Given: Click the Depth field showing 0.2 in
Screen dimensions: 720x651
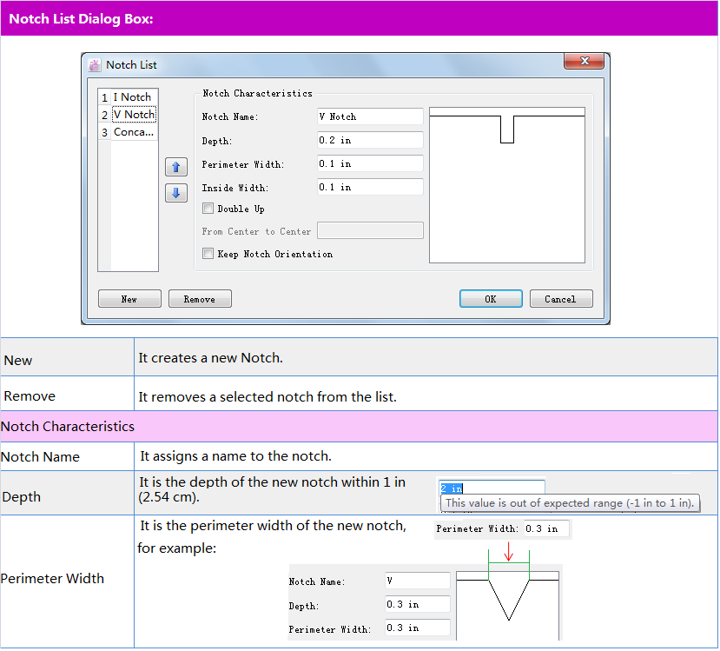Looking at the screenshot, I should [x=370, y=140].
